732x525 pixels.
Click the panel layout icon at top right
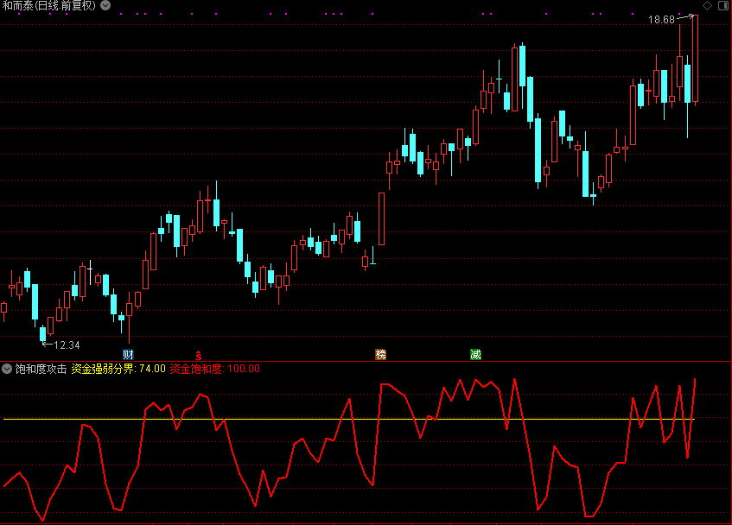[x=723, y=5]
